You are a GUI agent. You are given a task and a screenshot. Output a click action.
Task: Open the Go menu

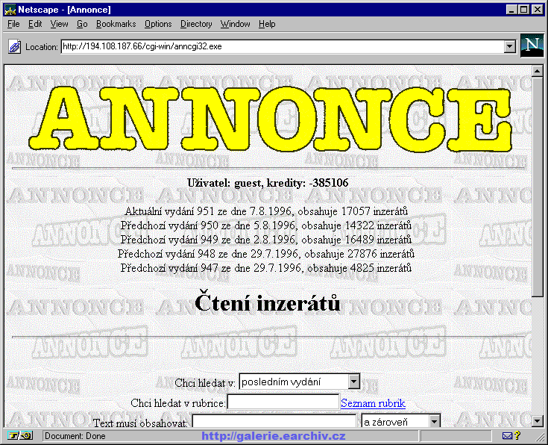(82, 24)
